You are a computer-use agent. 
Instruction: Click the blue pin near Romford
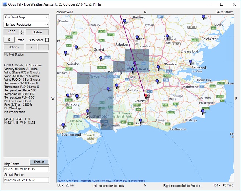coord(158,67)
